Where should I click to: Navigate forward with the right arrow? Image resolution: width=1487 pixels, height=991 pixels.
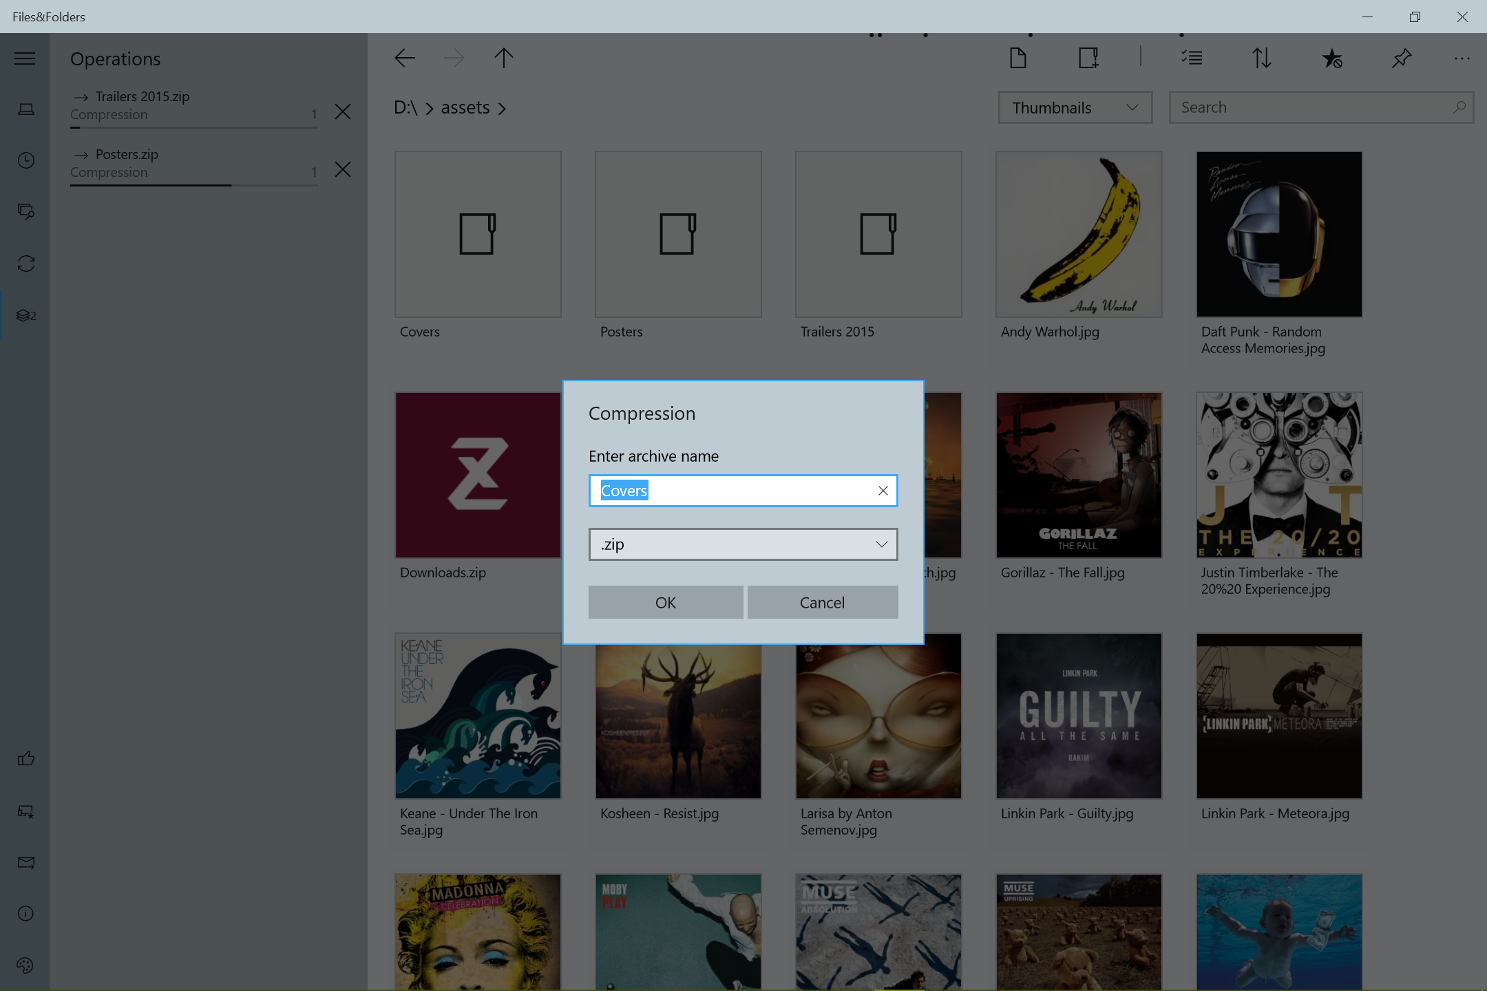454,58
